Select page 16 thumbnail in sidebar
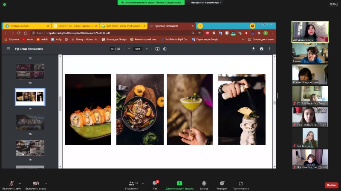Screen dimensions: 341x191 [x=30, y=148]
